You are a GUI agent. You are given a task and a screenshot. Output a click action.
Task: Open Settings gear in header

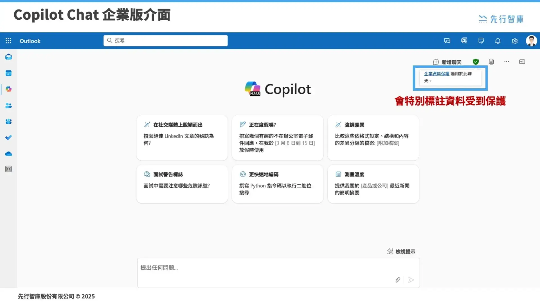point(515,41)
